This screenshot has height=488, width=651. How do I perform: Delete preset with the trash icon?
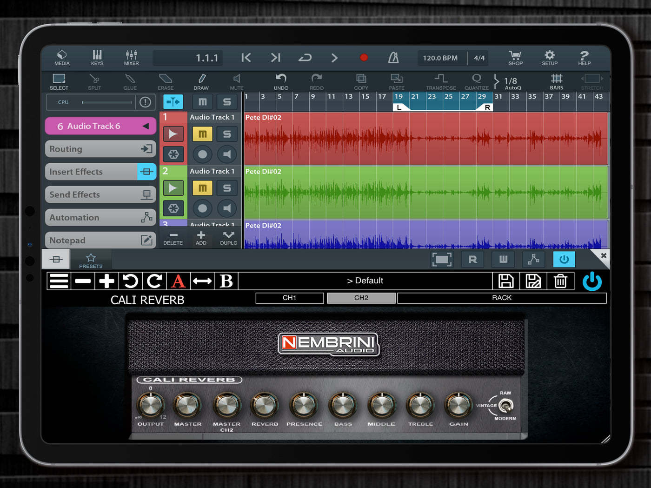coord(560,281)
